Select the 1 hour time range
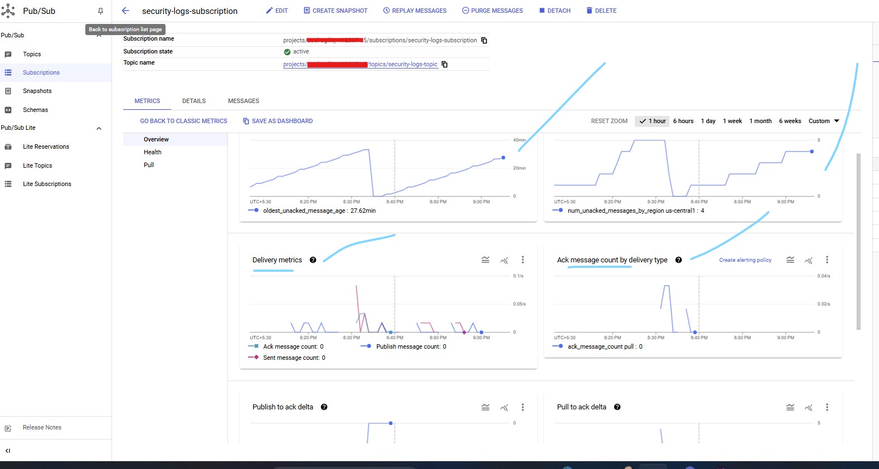This screenshot has width=879, height=469. click(x=653, y=121)
